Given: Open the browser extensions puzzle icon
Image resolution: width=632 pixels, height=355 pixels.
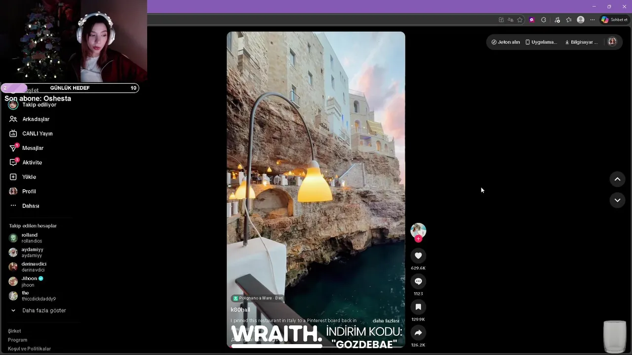Looking at the screenshot, I should [544, 20].
